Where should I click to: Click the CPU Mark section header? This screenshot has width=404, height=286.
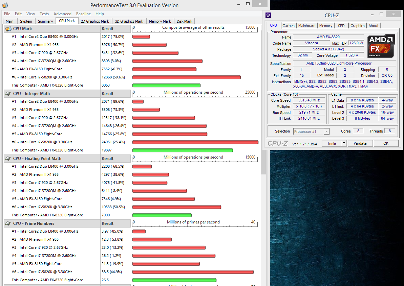tap(52, 29)
